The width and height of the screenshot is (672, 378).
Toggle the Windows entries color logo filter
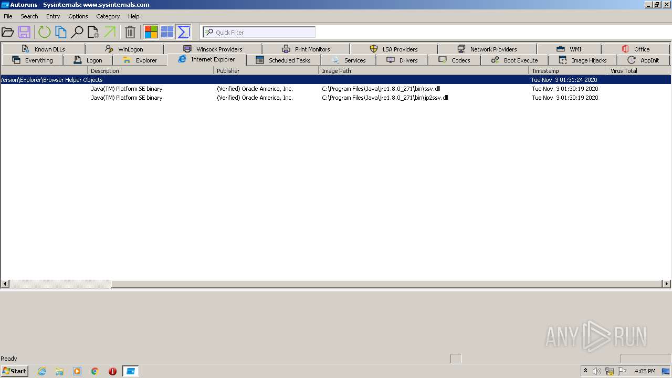tap(151, 32)
